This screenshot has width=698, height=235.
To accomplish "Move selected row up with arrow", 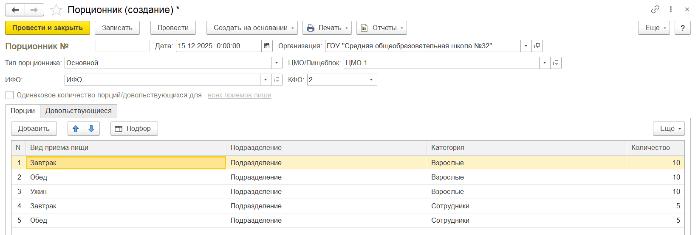I will (x=76, y=129).
